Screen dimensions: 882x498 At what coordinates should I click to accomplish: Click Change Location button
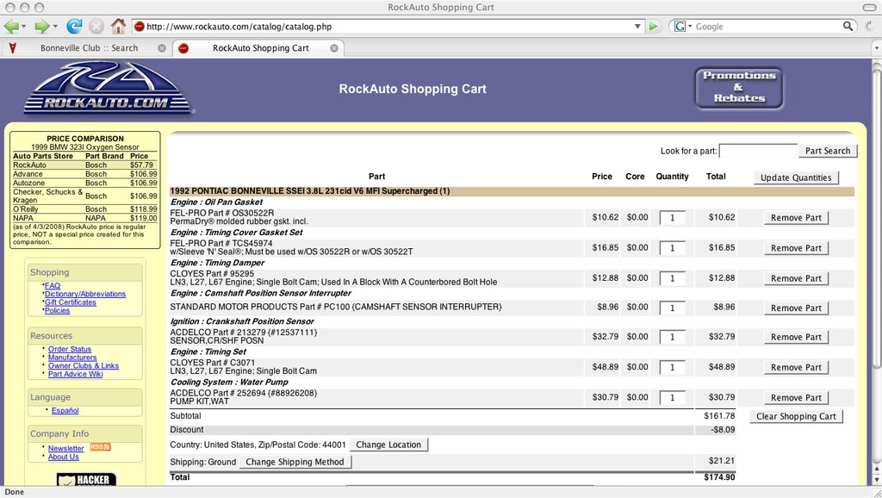click(388, 445)
